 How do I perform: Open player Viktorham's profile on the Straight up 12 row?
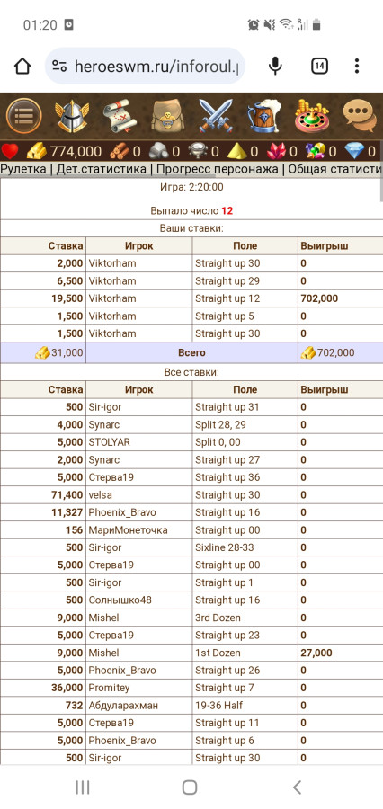[x=112, y=298]
